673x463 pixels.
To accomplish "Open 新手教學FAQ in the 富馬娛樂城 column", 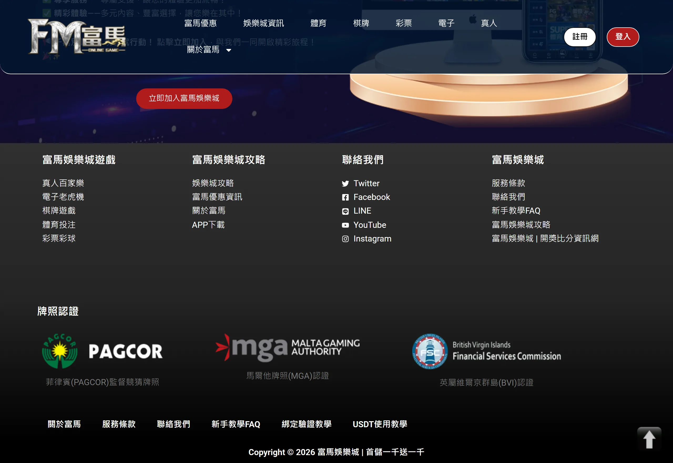I will (516, 211).
